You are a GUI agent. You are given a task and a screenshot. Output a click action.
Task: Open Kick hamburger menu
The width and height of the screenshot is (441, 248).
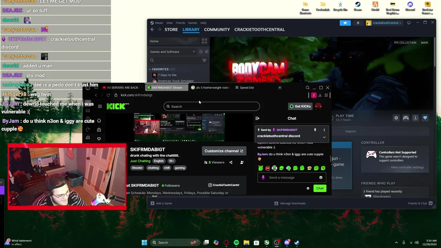point(100,106)
